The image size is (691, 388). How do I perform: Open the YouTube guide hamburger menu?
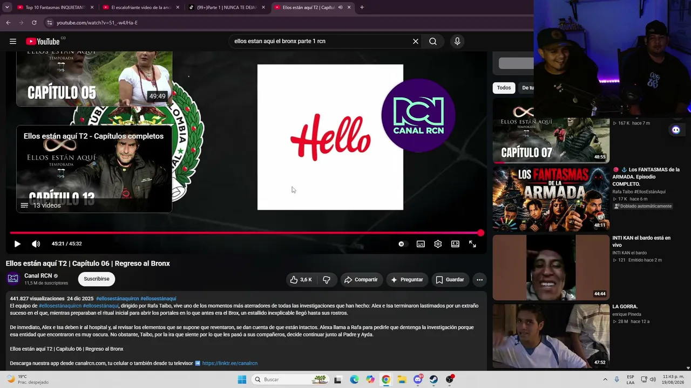point(13,41)
